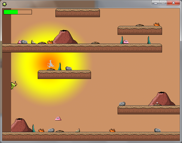Open the window's green application icon menu

4,4
